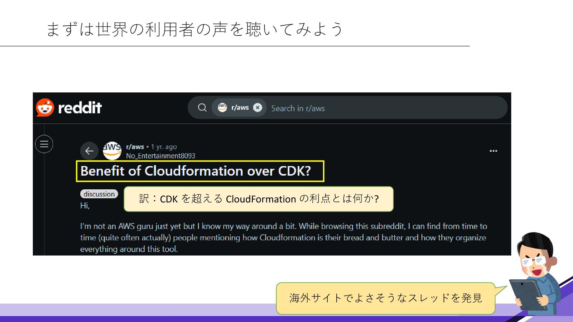Go back with the arrow button

(89, 151)
